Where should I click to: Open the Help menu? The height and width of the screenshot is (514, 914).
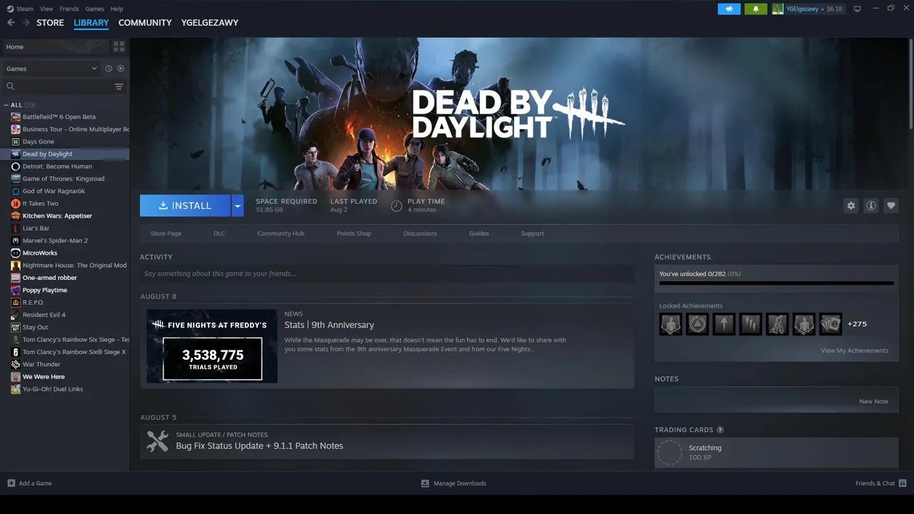coord(116,9)
